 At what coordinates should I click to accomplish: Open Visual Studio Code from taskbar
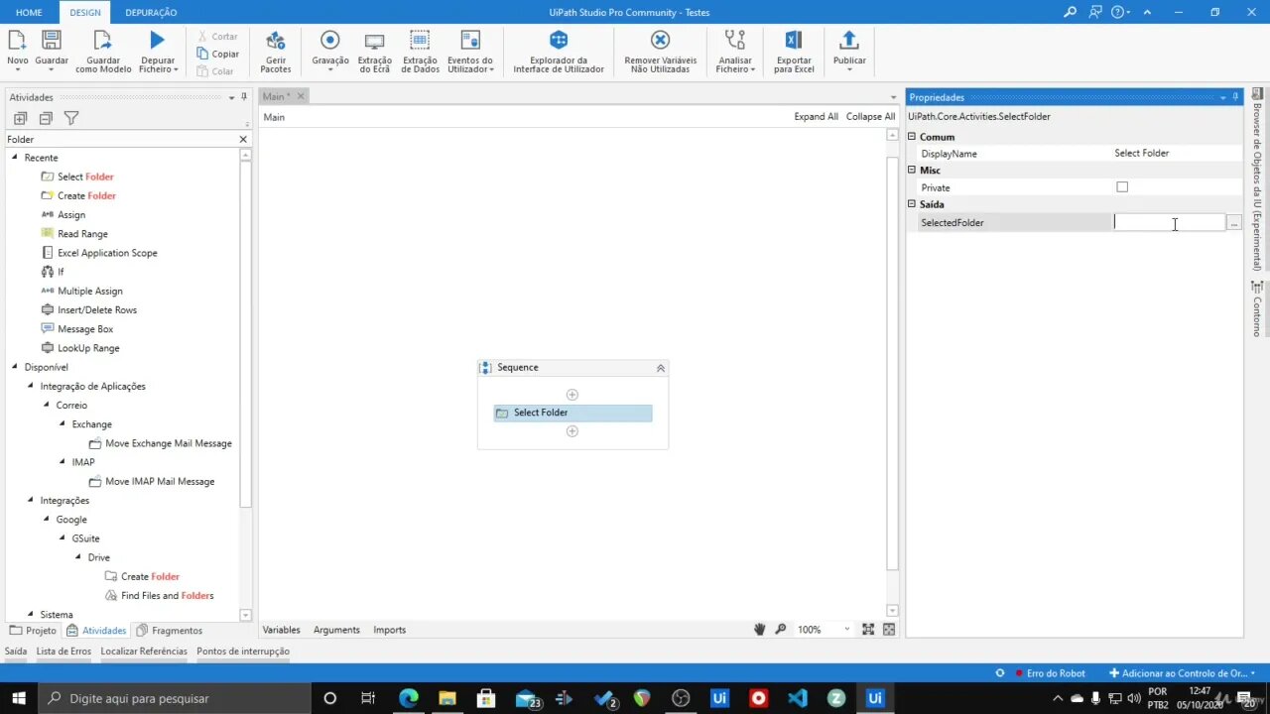coord(797,698)
